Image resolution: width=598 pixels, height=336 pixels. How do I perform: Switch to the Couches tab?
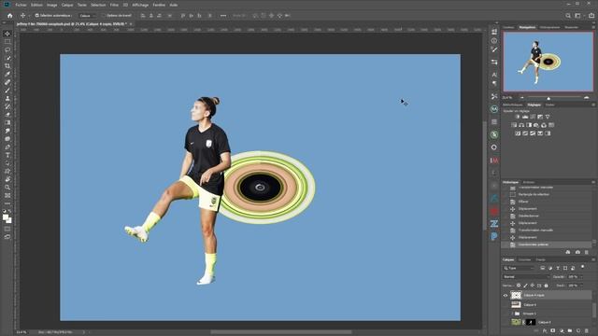click(524, 259)
